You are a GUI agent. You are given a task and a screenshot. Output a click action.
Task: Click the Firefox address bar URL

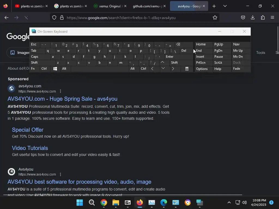pos(121,18)
